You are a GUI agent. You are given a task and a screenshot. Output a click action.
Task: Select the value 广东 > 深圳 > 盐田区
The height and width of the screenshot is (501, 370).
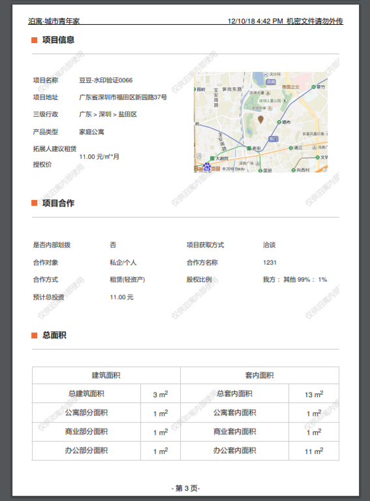(108, 114)
